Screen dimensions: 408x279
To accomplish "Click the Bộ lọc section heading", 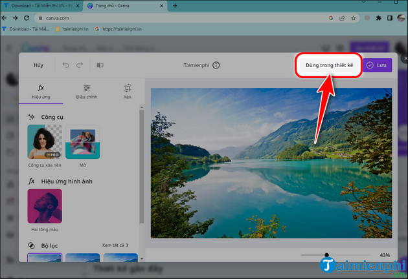I will (x=49, y=245).
